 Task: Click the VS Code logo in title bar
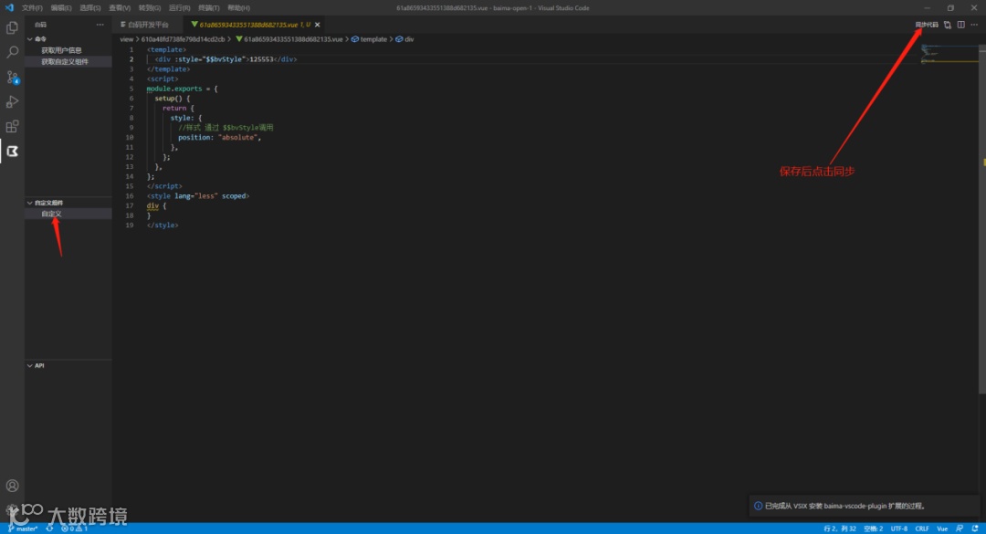[x=9, y=7]
